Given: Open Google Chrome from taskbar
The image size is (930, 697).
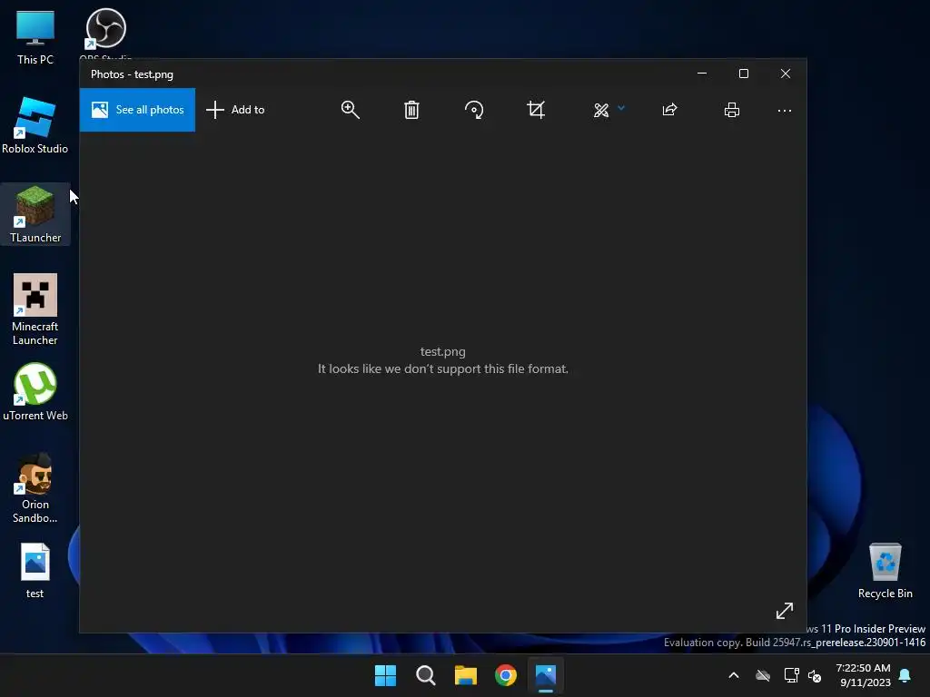Looking at the screenshot, I should (506, 675).
